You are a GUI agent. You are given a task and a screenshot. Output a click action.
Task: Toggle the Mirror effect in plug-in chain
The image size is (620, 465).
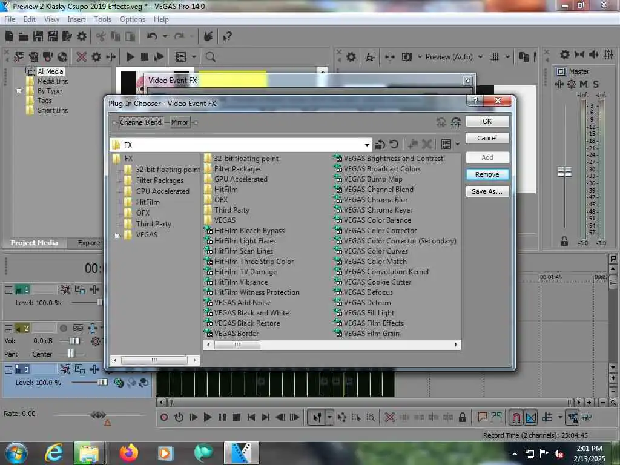(x=180, y=122)
